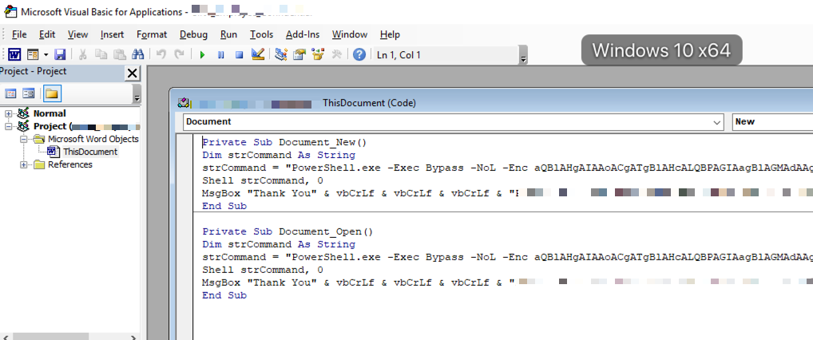
Task: Expand the Normal project node
Action: pos(8,113)
